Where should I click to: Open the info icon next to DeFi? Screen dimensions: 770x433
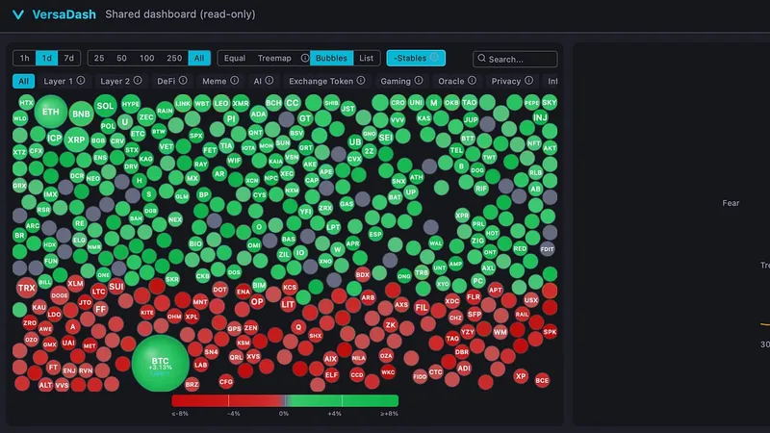(x=183, y=81)
